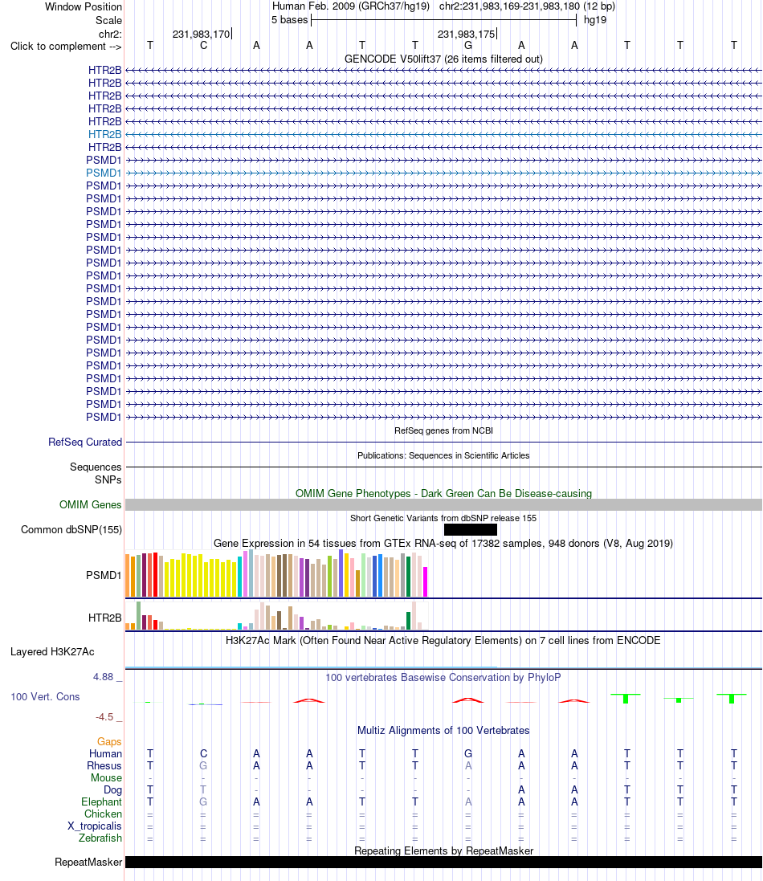
Task: Click the GENCODE V50lift37 track title
Action: [x=443, y=59]
